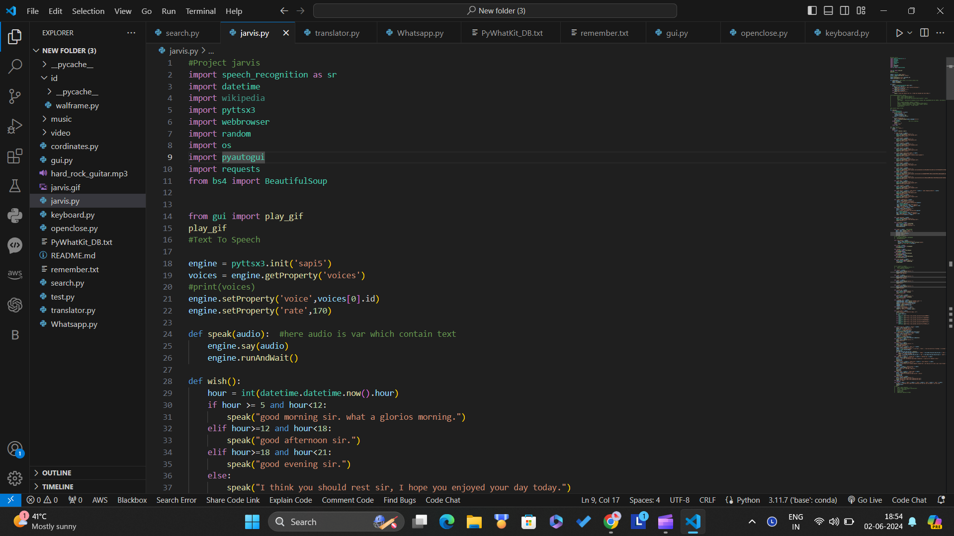Collapse the id folder
954x536 pixels.
[54, 78]
